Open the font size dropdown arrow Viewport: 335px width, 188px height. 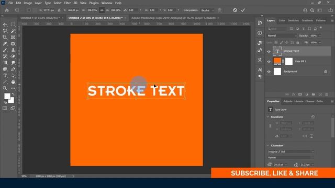pyautogui.click(x=286, y=164)
